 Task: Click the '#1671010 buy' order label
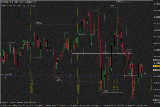tap(7, 74)
